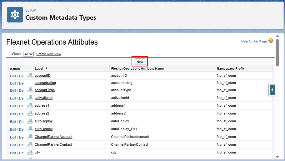Open the ChannelPartnerAccount label link
The image size is (285, 161).
(53, 137)
